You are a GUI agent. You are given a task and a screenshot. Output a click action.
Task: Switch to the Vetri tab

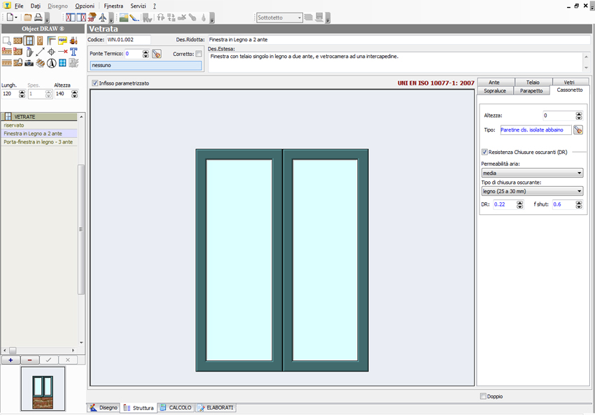coord(568,83)
